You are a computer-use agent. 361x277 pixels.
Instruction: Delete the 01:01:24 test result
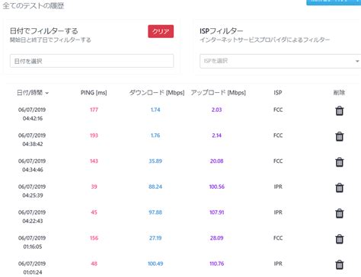pos(340,265)
